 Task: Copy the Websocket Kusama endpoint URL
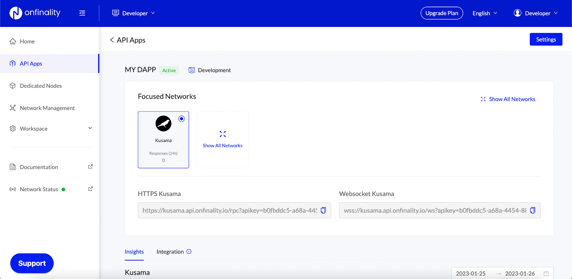533,210
